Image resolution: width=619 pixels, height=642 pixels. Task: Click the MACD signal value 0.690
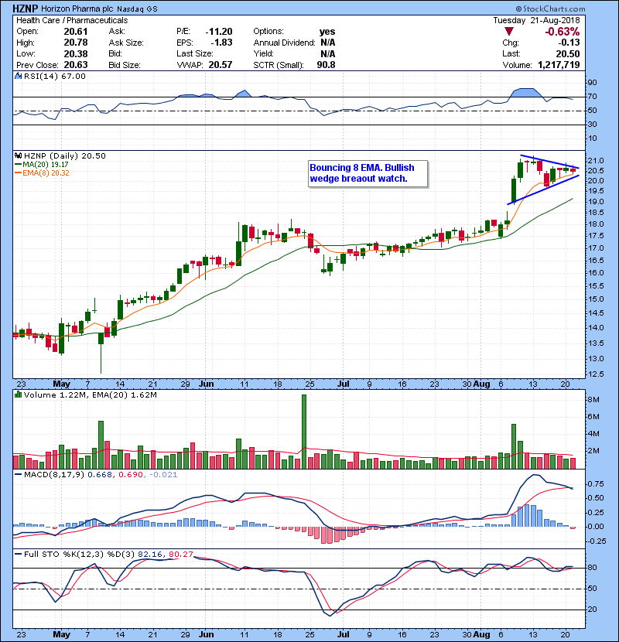pos(131,475)
